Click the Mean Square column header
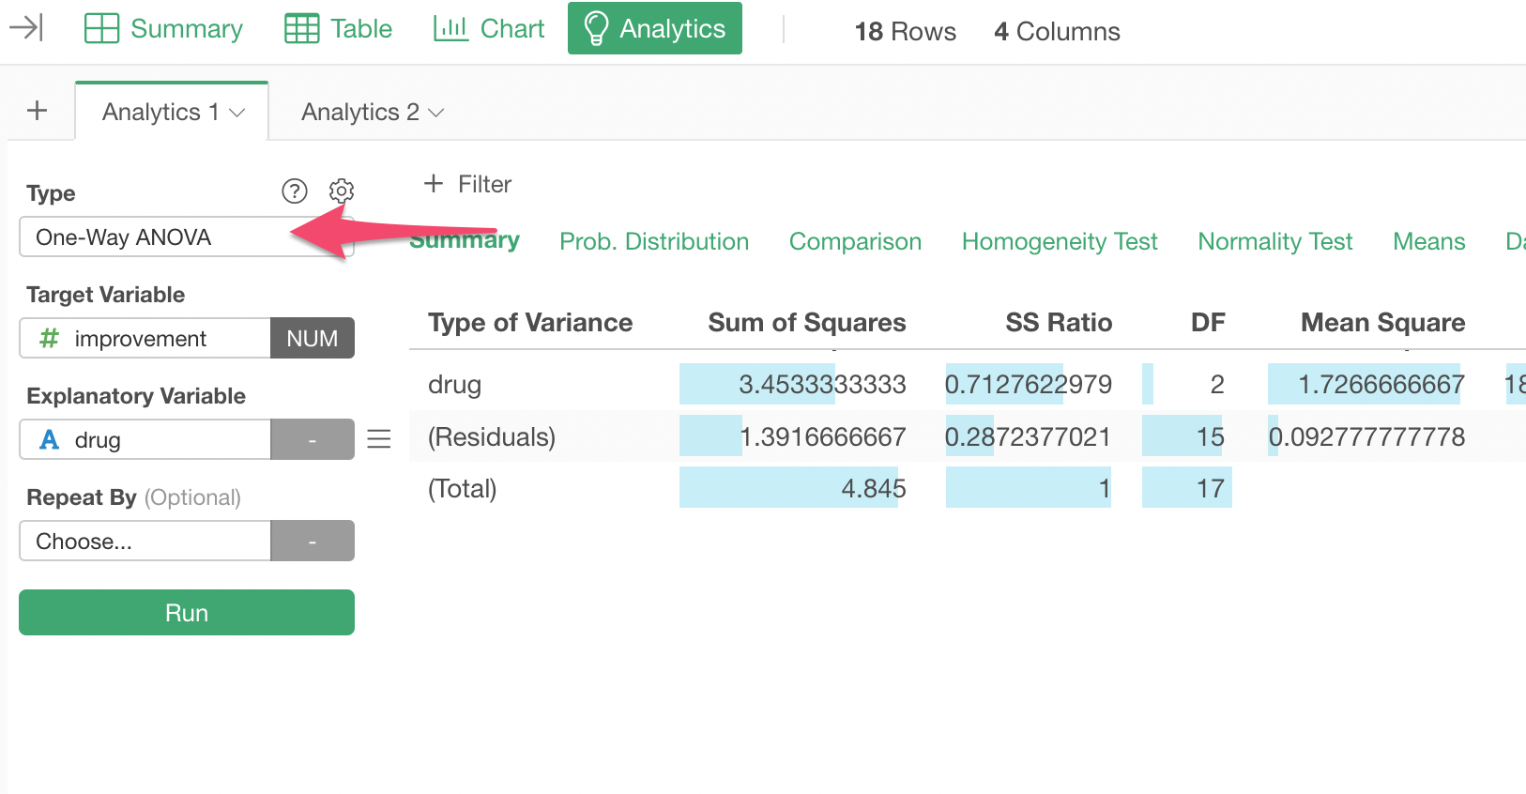This screenshot has width=1526, height=794. 1382,323
